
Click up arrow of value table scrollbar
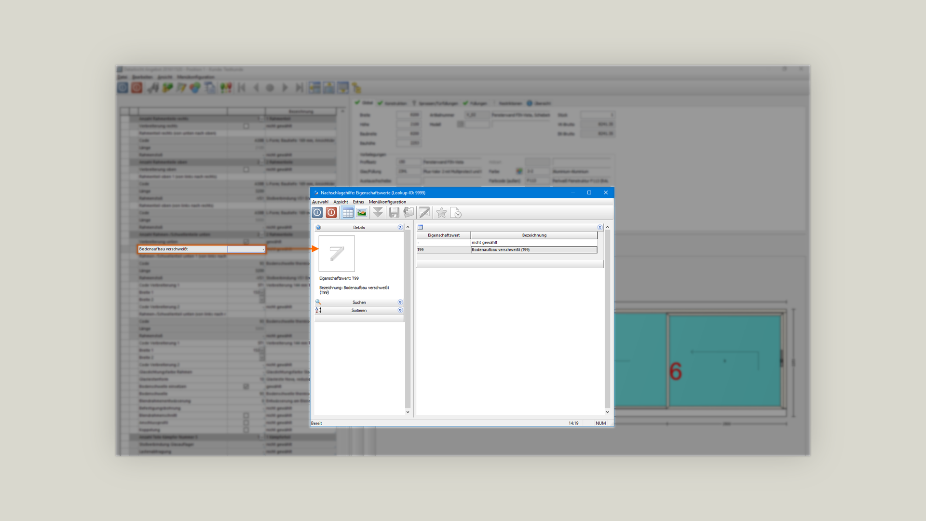[x=607, y=227]
